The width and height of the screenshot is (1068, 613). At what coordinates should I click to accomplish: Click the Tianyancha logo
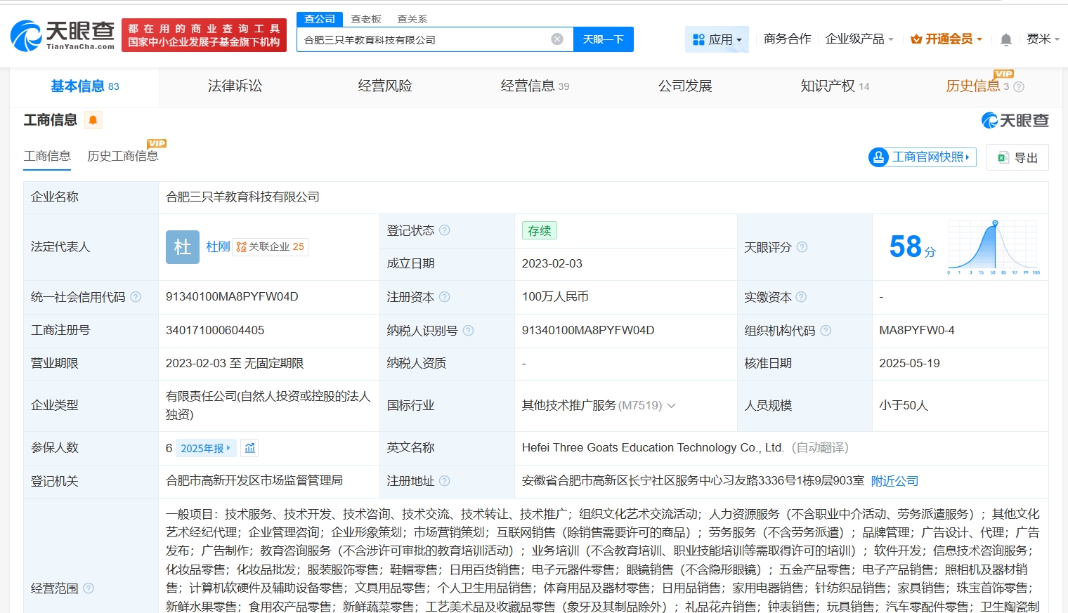[x=63, y=35]
